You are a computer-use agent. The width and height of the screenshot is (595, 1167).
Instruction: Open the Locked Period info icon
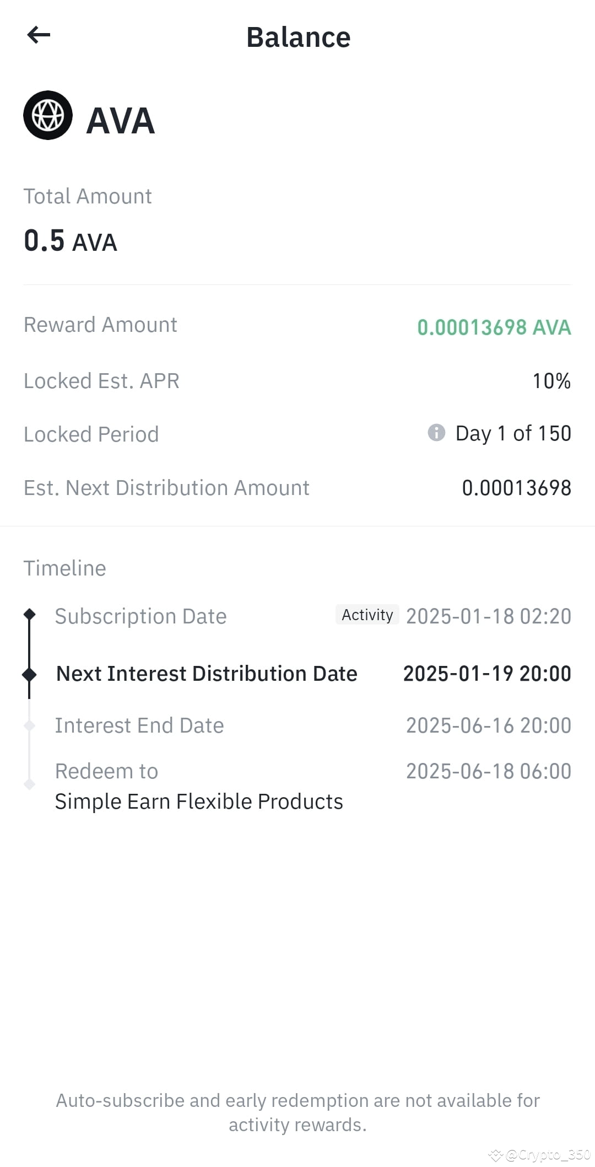click(436, 433)
